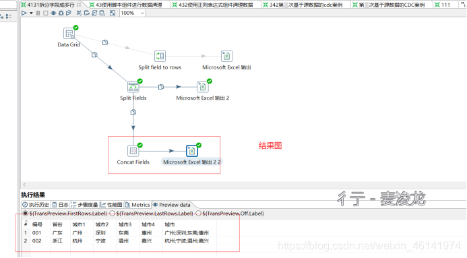This screenshot has height=258, width=467.
Task: Click the 东莞 cell in row 1
Action: pyautogui.click(x=123, y=232)
